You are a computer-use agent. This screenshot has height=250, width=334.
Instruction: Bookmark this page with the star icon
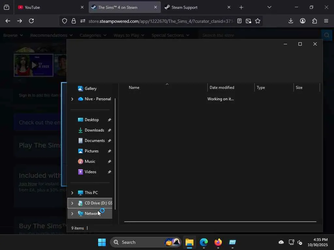[x=258, y=21]
